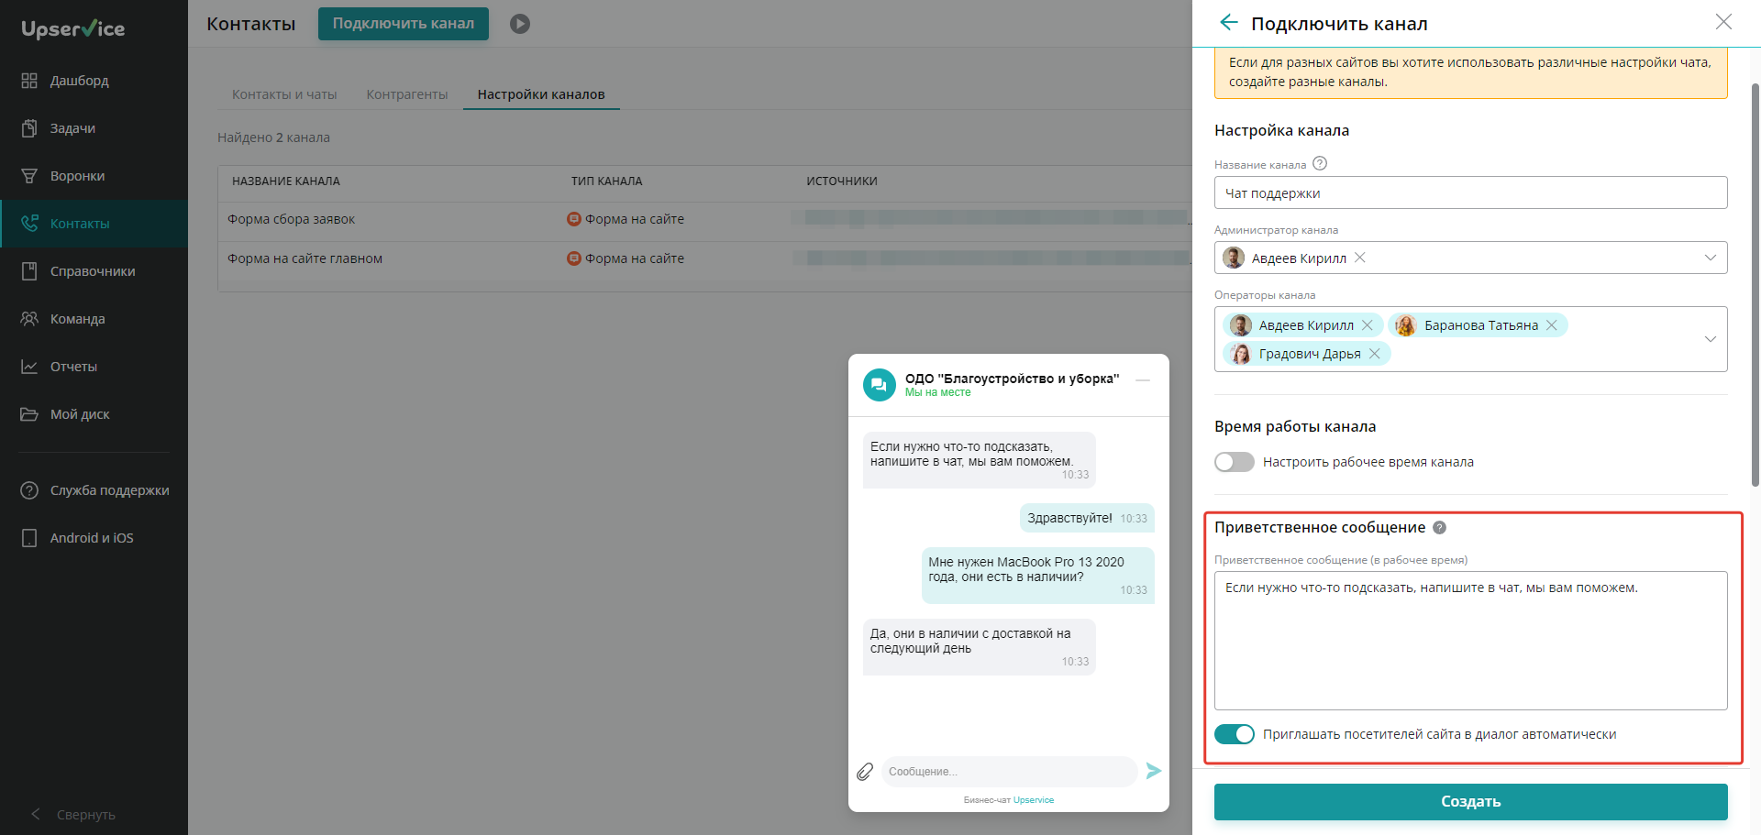Click the Название канала input field
This screenshot has height=835, width=1761.
click(x=1471, y=193)
